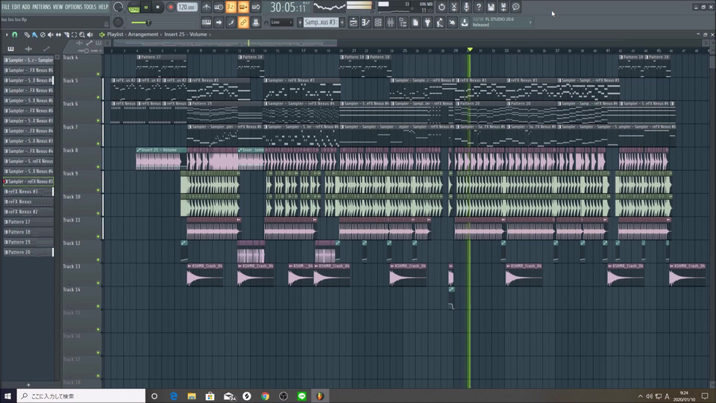The width and height of the screenshot is (716, 403).
Task: Open the Line snap dropdown
Action: [x=281, y=22]
